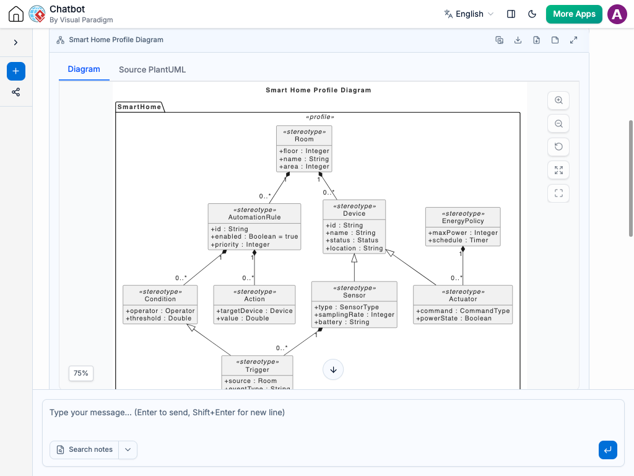The height and width of the screenshot is (476, 634).
Task: Click the Actuator class name
Action: click(x=463, y=299)
